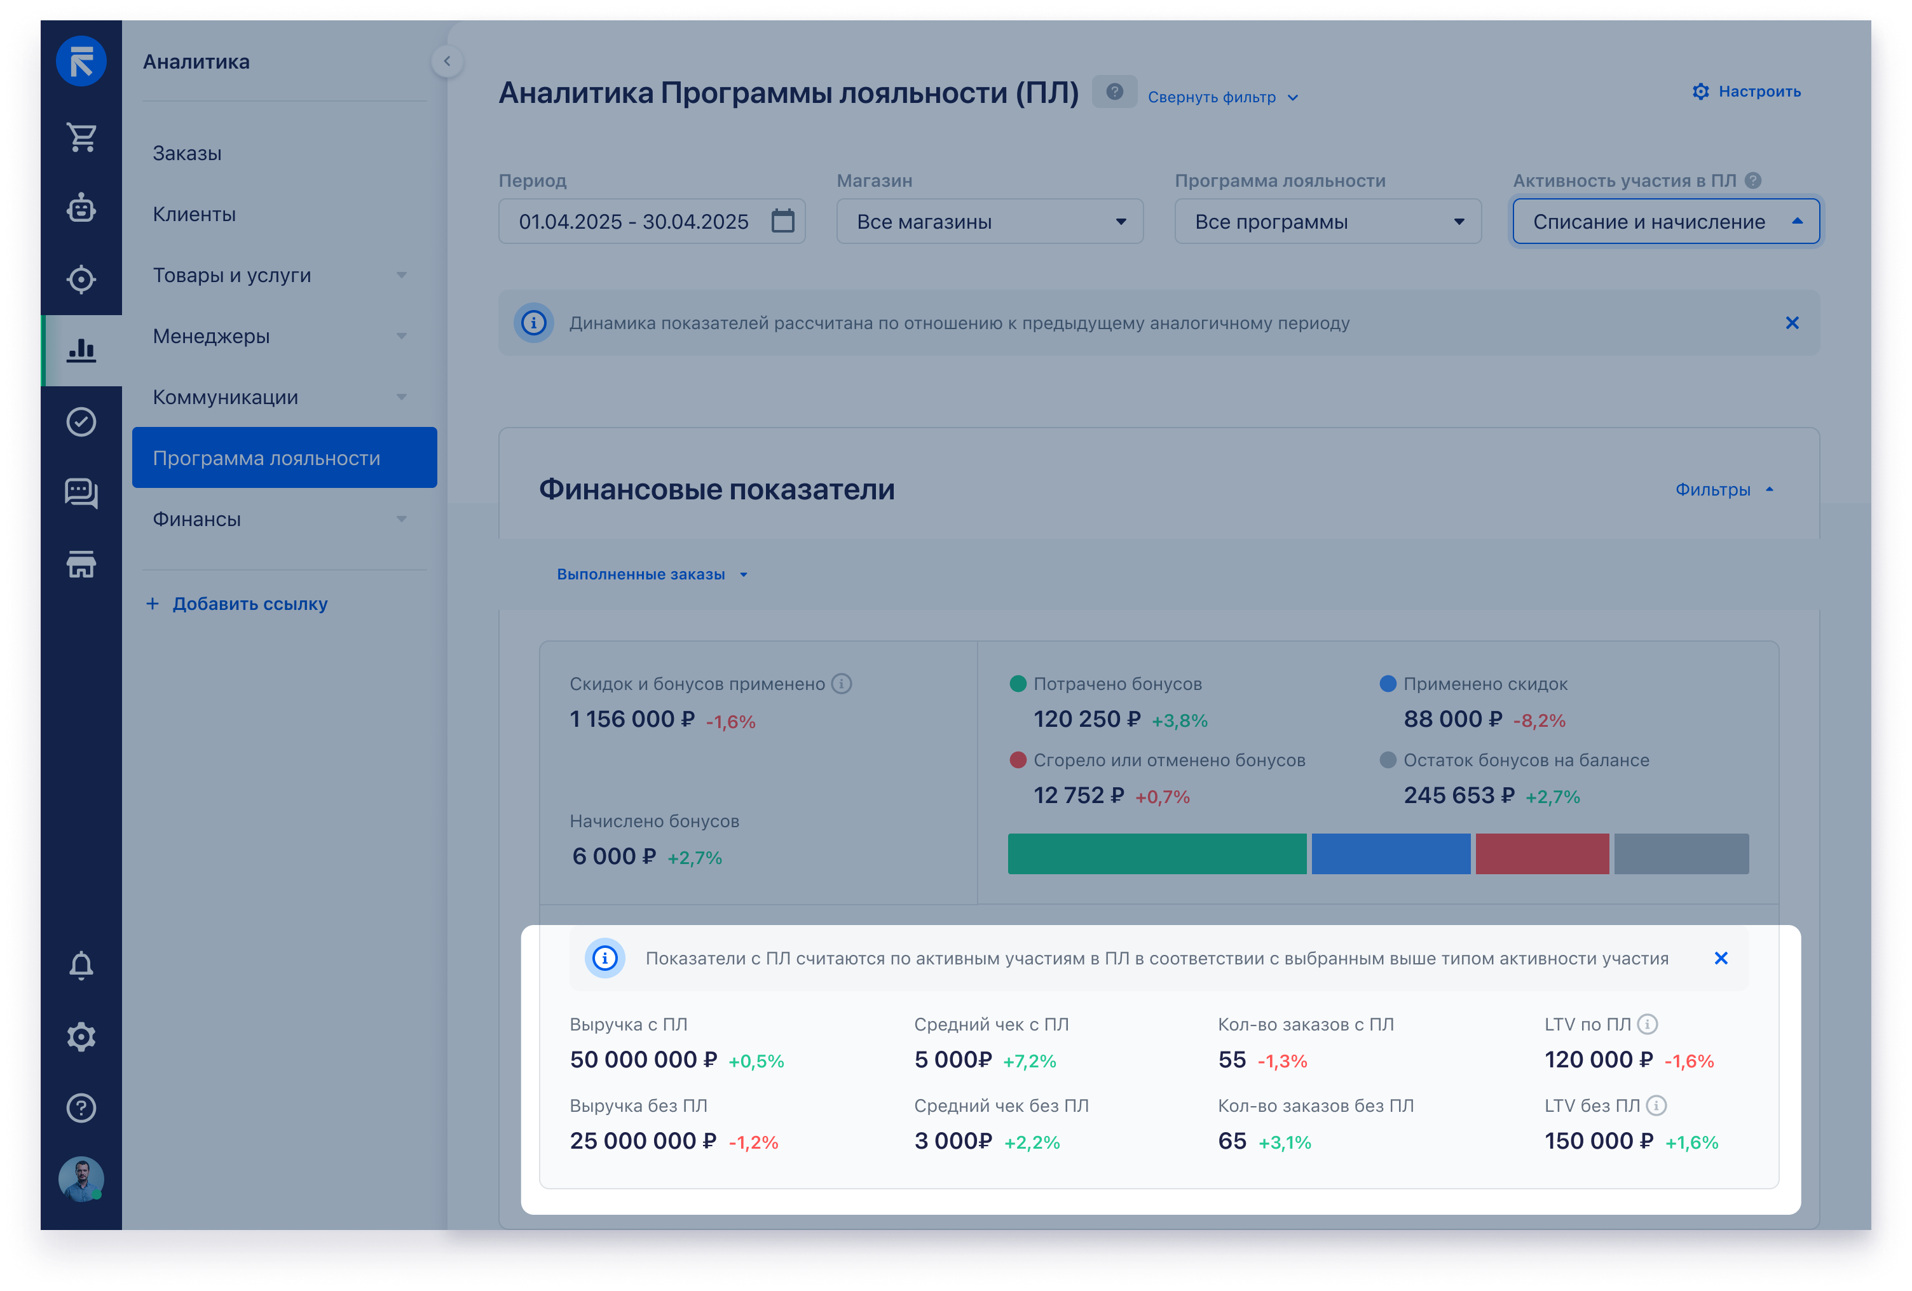Click info icon next to LTV по ПЛ
Screen dimensions: 1912x1291
click(x=1647, y=1024)
